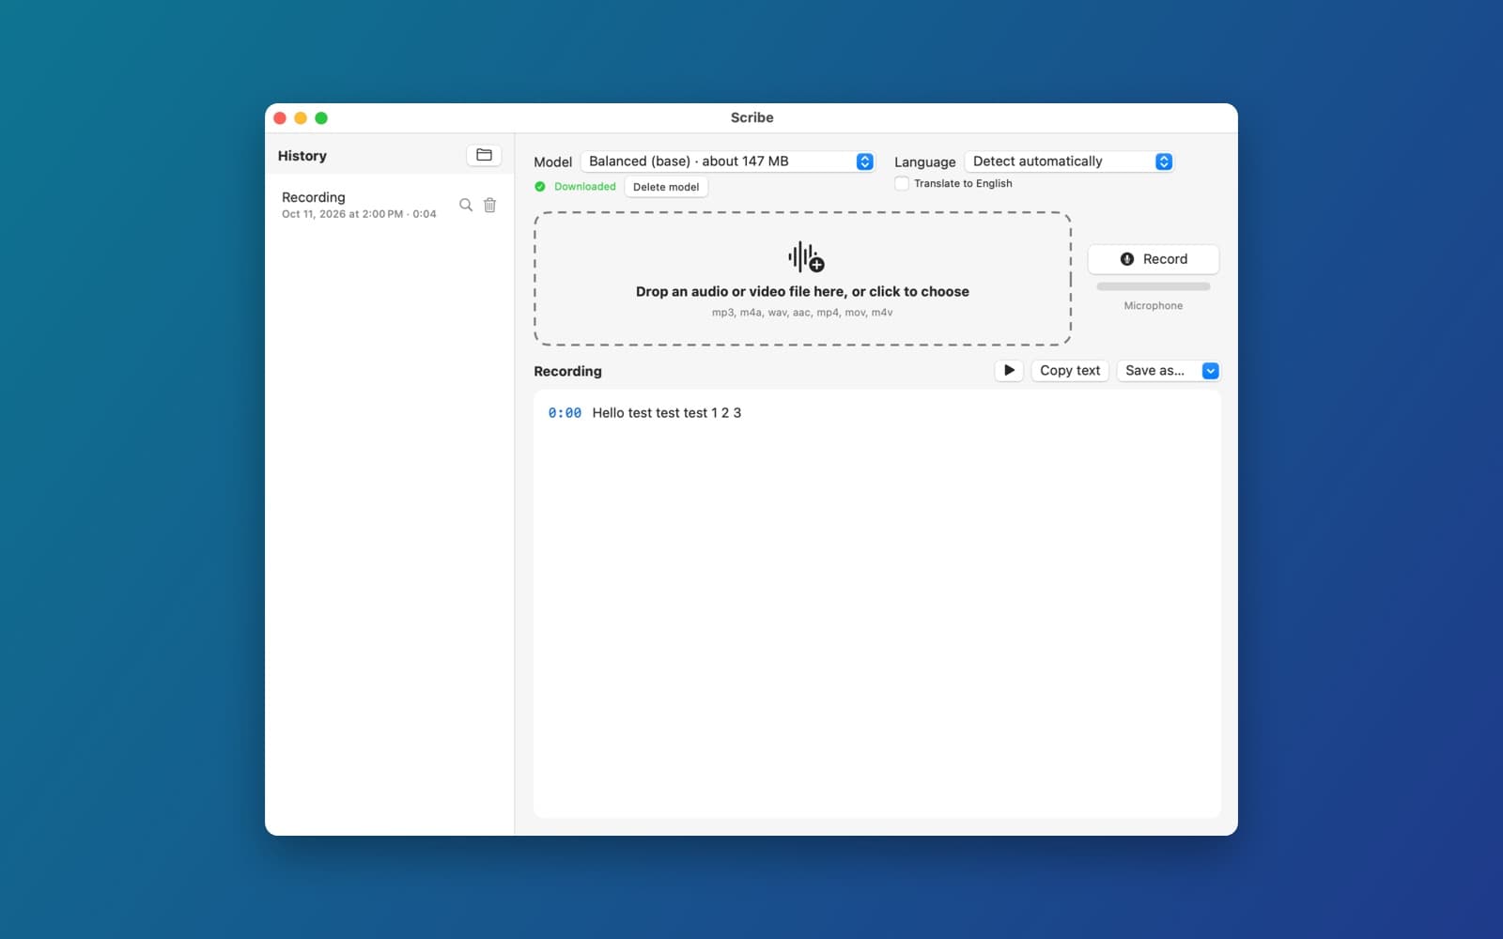
Task: Close the Scribe window
Action: pos(280,118)
